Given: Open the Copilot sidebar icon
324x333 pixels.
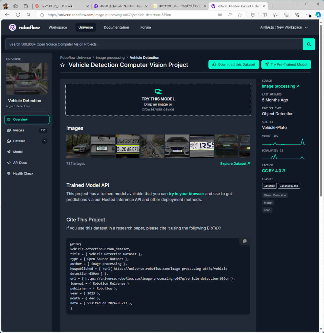Looking at the screenshot, I should coord(318,15).
